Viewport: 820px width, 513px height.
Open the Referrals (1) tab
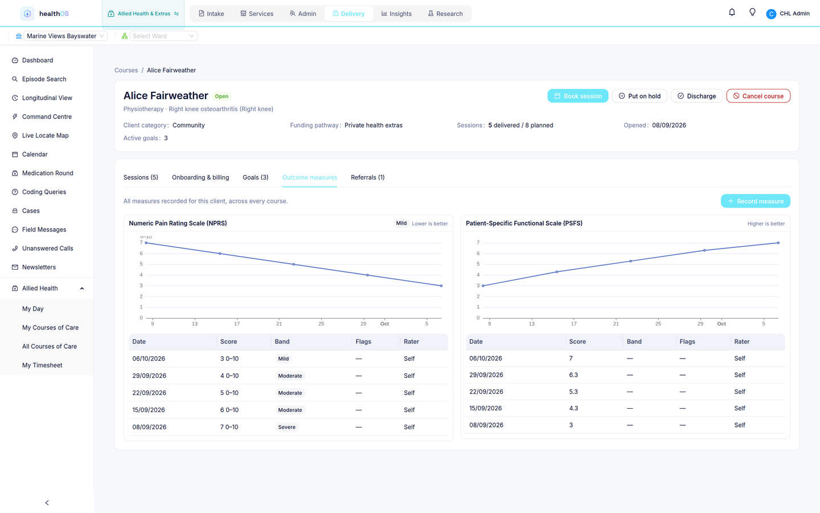[x=368, y=177]
